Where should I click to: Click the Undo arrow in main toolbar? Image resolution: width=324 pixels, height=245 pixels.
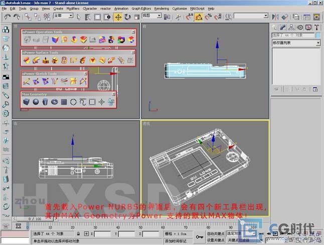[7, 17]
